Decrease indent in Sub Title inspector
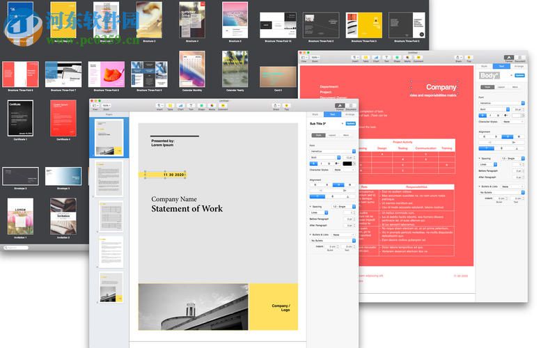The height and width of the screenshot is (348, 557). [321, 191]
